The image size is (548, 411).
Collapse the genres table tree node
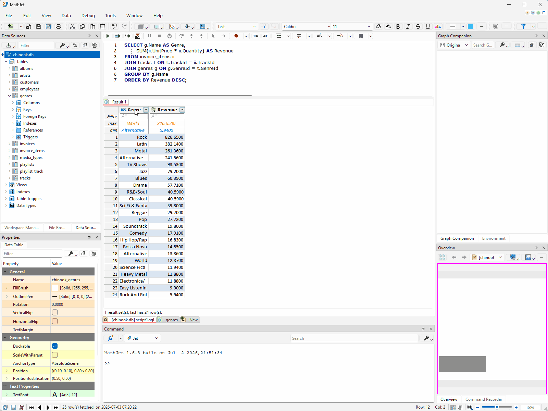[x=10, y=96]
